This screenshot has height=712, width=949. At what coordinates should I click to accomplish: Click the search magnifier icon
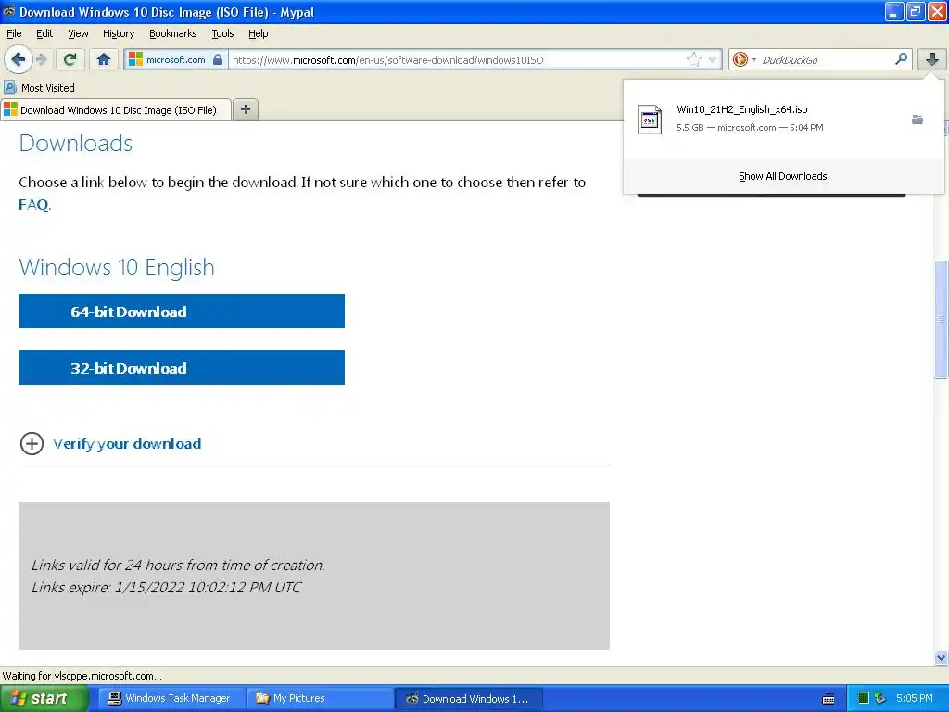[x=901, y=58]
